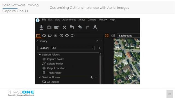The height and width of the screenshot is (98, 175).
Task: Open the Window menu
Action: click(103, 20)
